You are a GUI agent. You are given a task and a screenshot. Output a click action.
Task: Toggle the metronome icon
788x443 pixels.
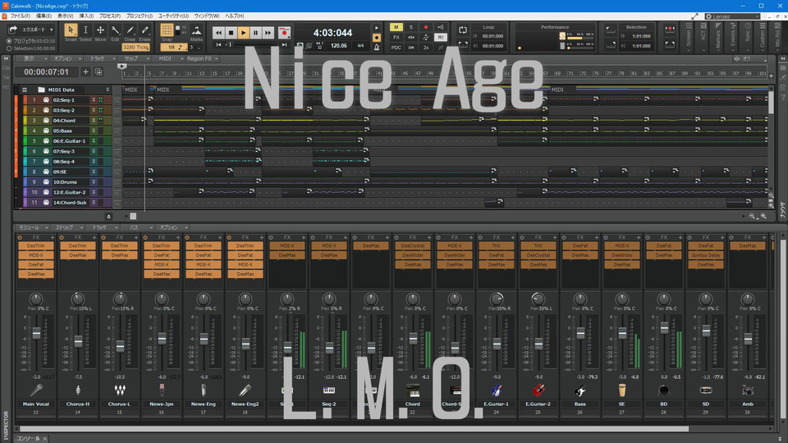click(377, 47)
